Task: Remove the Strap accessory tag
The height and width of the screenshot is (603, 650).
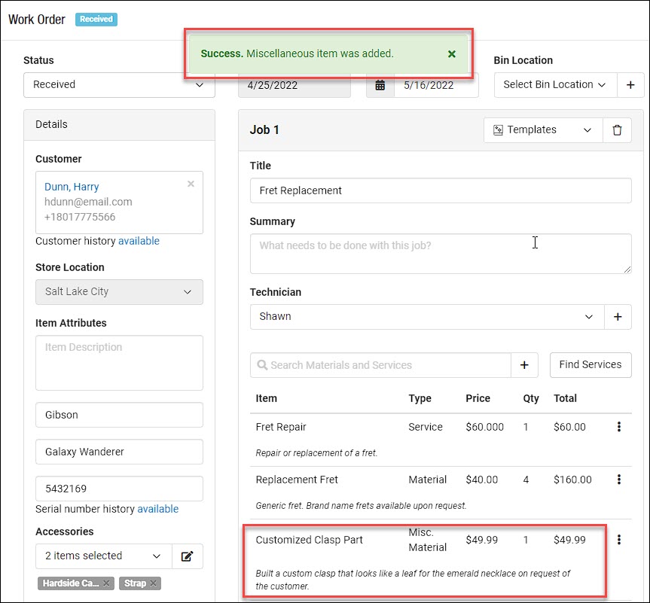Action: click(x=154, y=583)
